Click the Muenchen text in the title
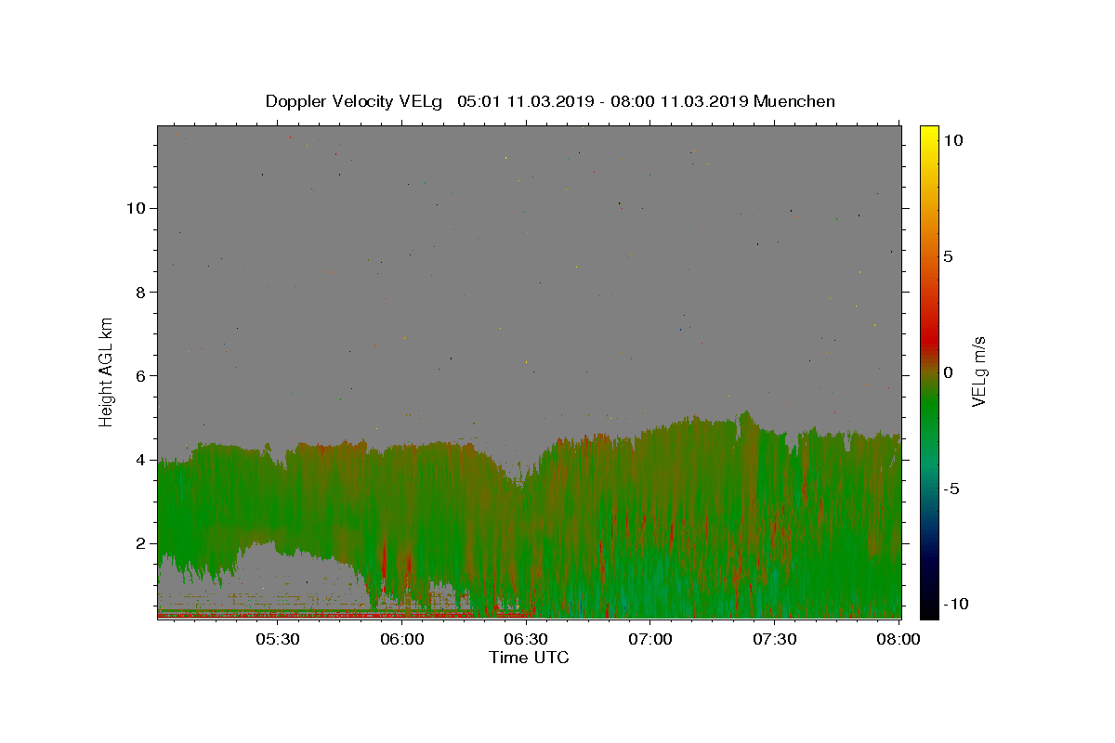The image size is (1115, 743). [x=794, y=101]
